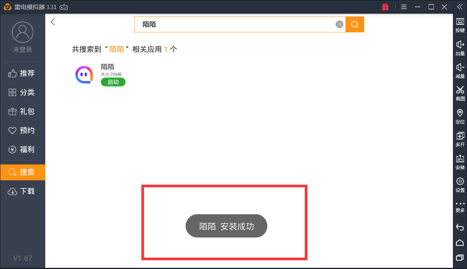
Task: Click the 更多 more tools icon
Action: 459,206
